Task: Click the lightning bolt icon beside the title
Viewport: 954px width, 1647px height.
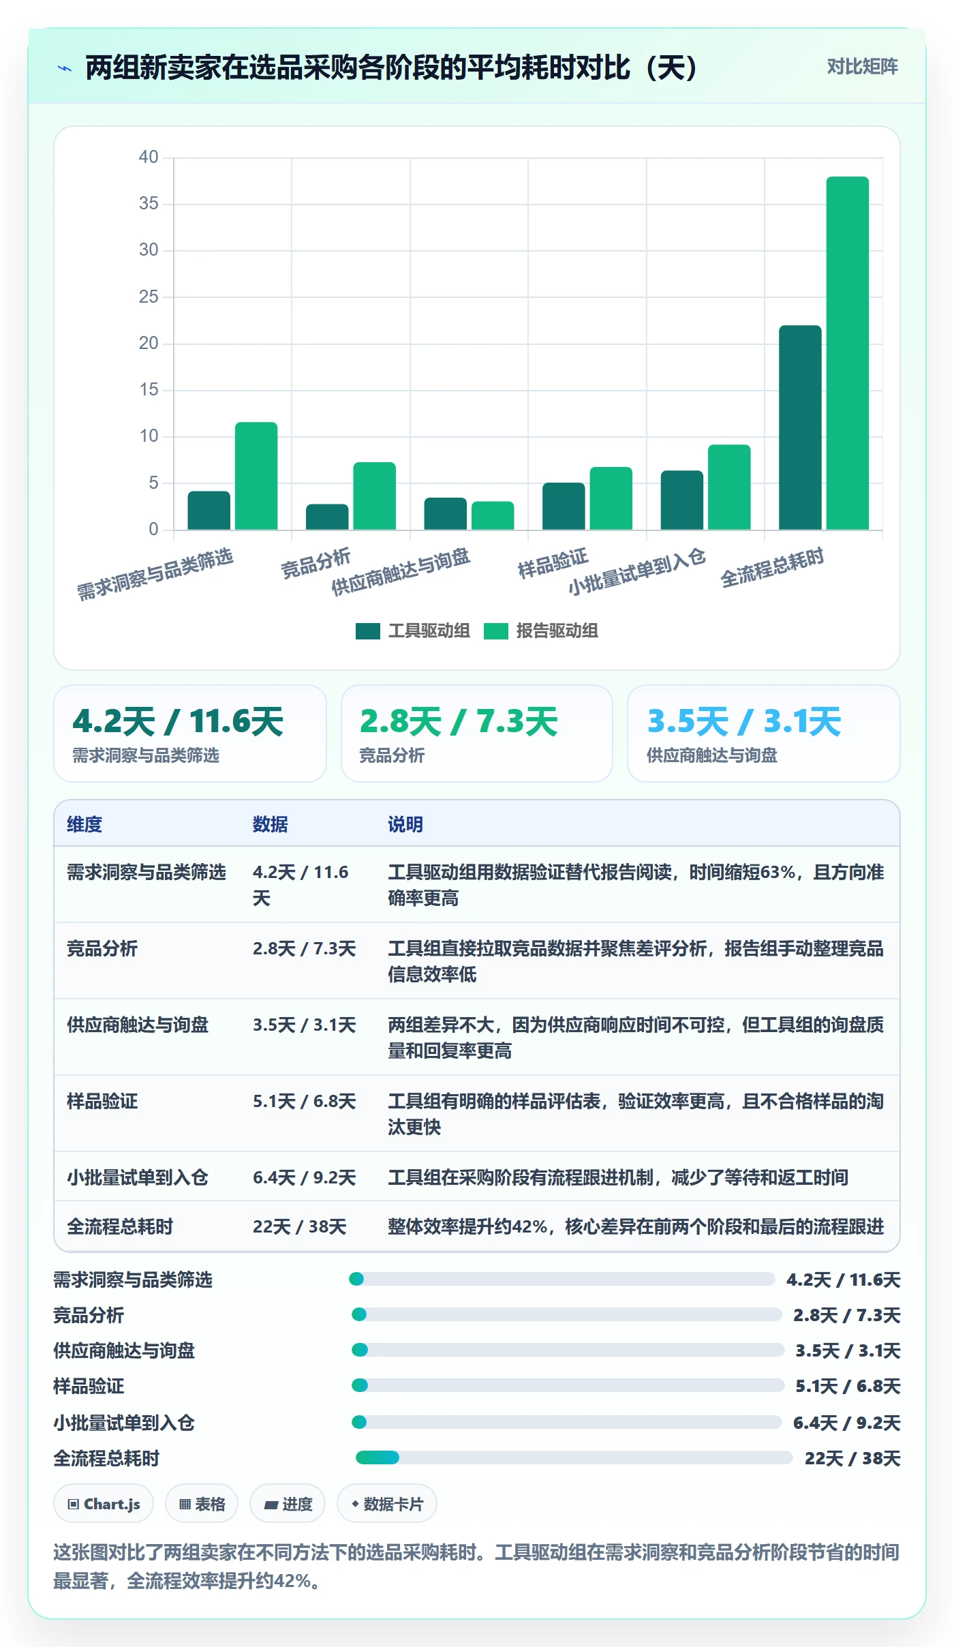Action: tap(65, 68)
